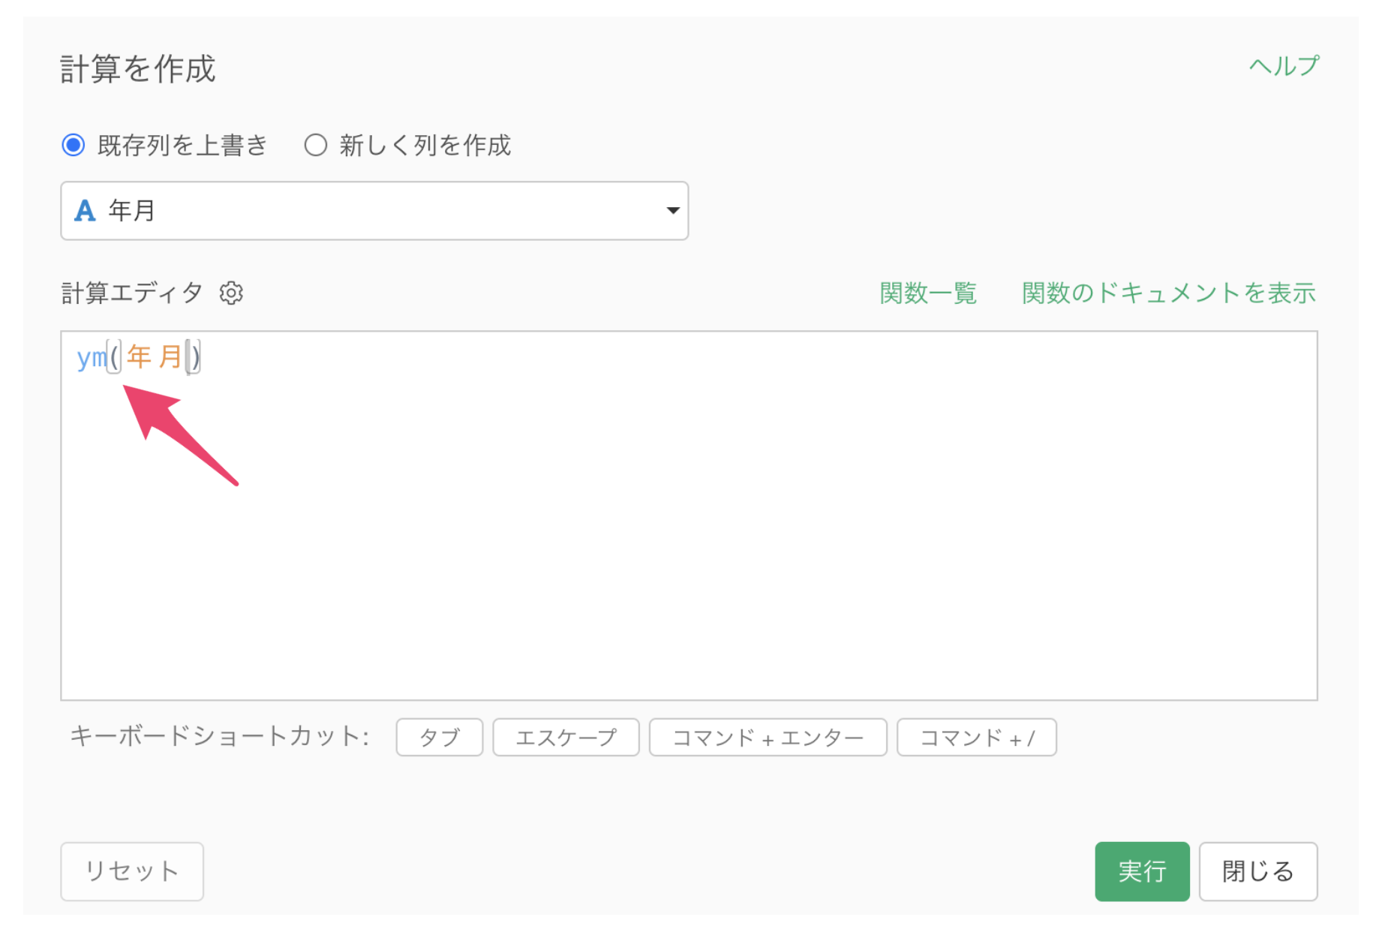Screen dimensions: 1376x932
Task: Open calculation editor settings gear
Action: point(231,293)
